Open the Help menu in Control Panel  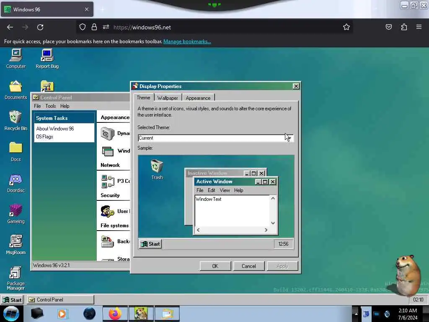[x=65, y=106]
